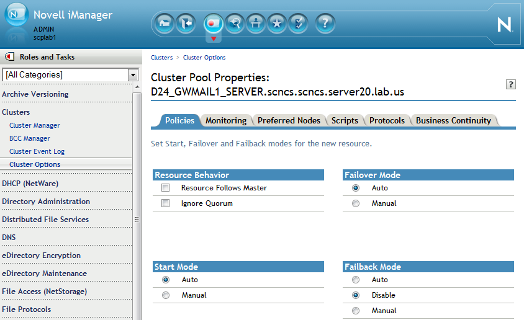Expand Archive Versioning category
524x320 pixels.
[x=35, y=94]
